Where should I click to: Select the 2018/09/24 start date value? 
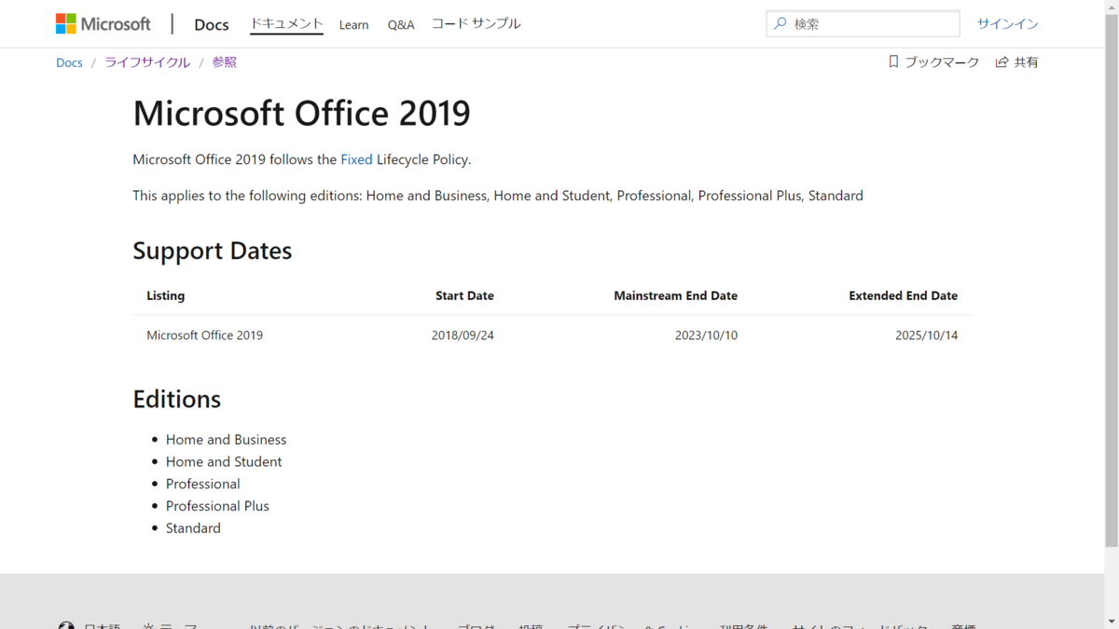coord(463,335)
